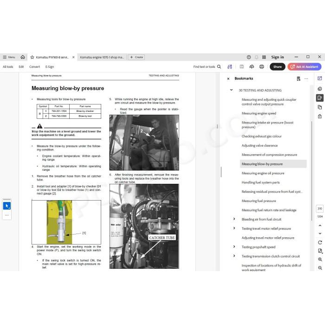Click the blow-by checker adapter illustration

point(66,222)
